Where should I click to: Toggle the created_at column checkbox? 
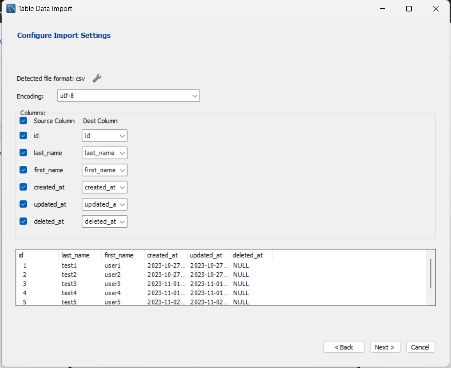(23, 187)
